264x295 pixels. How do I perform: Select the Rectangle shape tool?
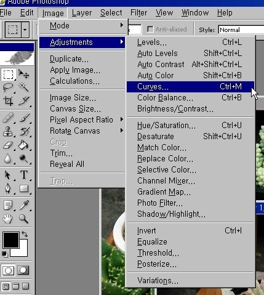click(x=24, y=188)
